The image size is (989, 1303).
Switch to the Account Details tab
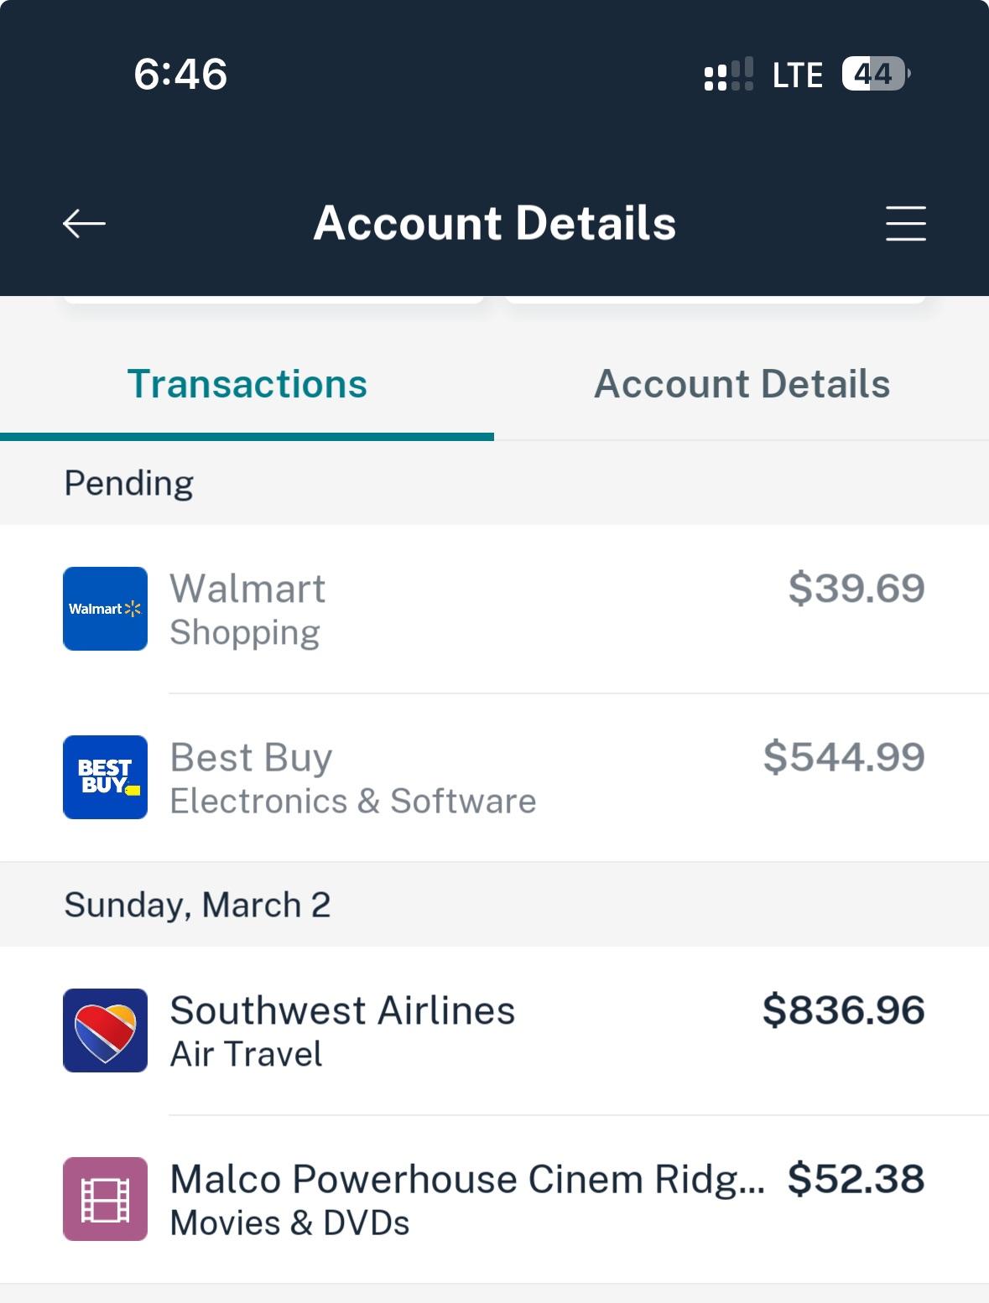(x=742, y=385)
